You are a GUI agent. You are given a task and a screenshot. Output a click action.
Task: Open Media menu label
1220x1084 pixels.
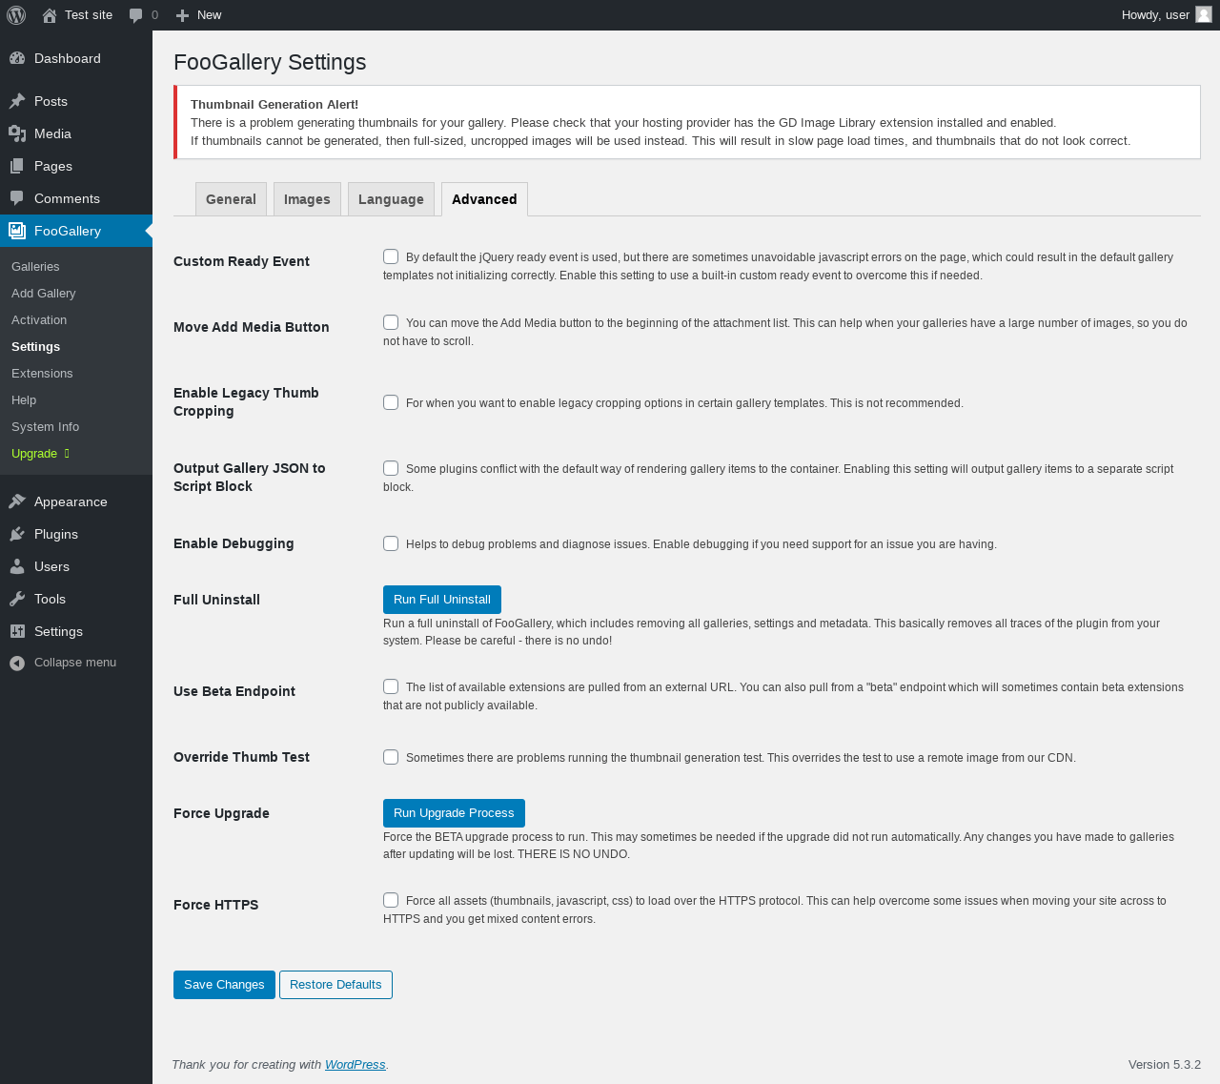(52, 133)
